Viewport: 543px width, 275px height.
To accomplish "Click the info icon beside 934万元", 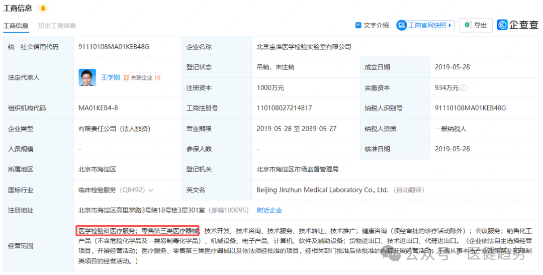I will coord(464,88).
